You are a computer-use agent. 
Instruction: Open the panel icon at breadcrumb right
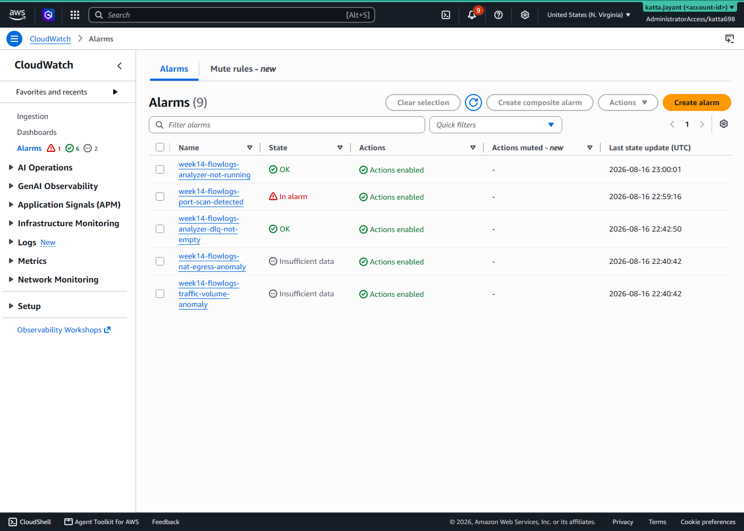(730, 39)
